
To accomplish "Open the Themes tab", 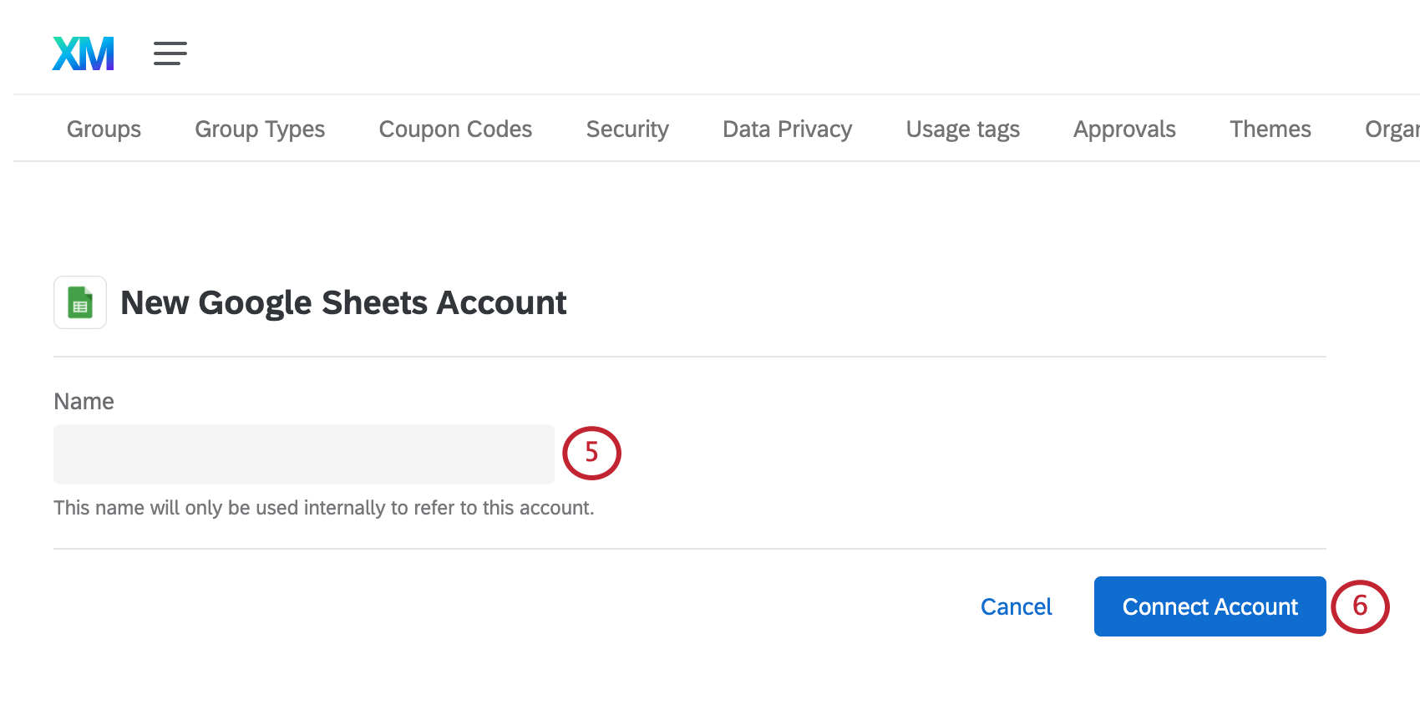I will [1270, 129].
